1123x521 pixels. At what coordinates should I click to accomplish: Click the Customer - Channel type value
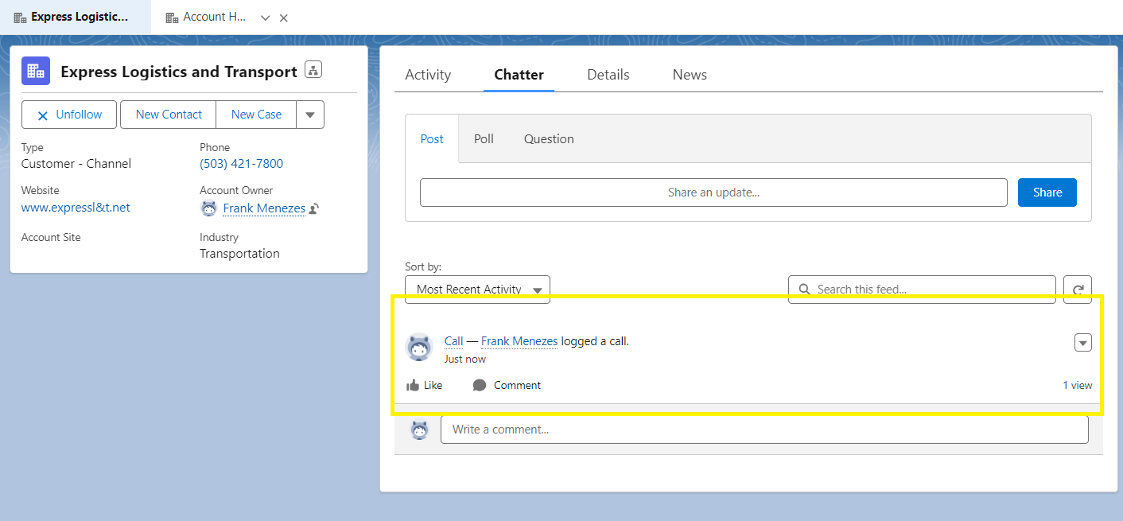76,164
